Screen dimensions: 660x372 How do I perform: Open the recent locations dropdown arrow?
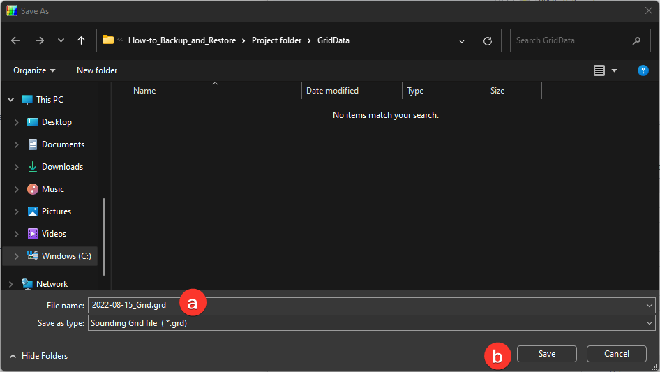tap(60, 40)
